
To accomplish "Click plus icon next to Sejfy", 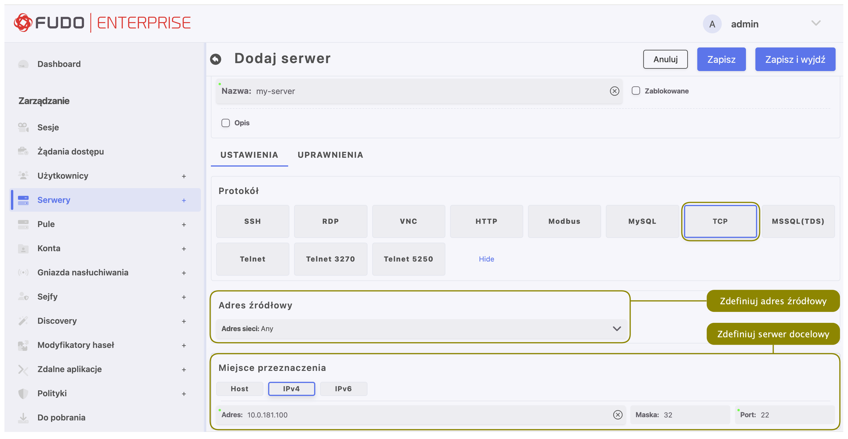I will click(184, 297).
